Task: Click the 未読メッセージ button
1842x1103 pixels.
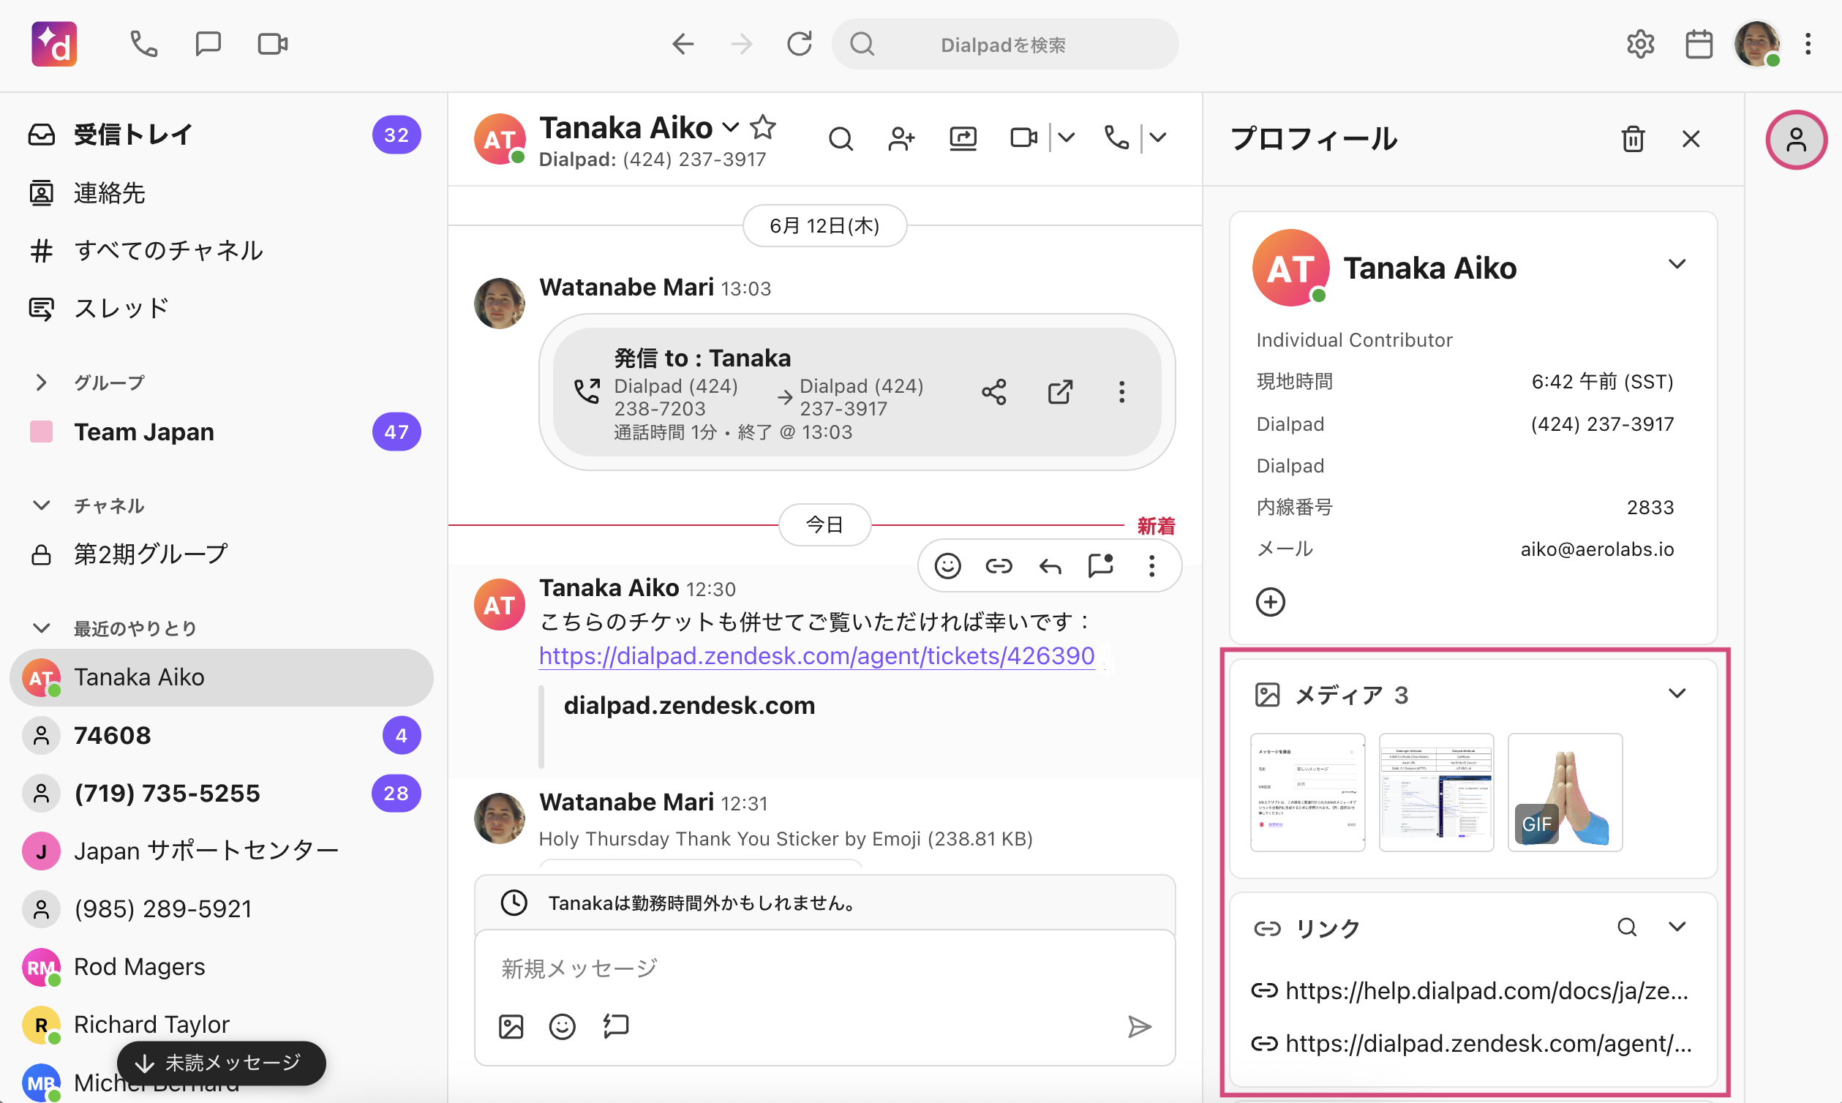Action: (x=221, y=1062)
